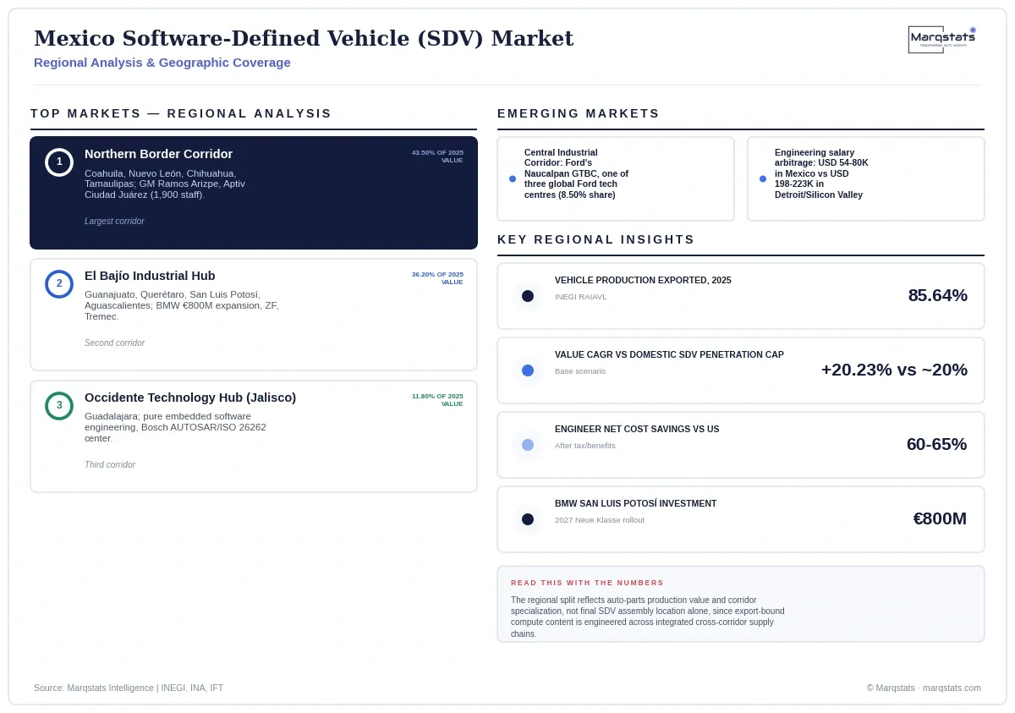Screen dimensions: 1015x713
Task: Click the 60-65% value
Action: [x=936, y=444]
